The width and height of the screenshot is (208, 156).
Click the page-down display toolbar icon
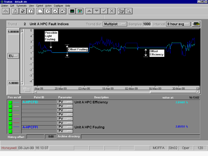[48, 11]
